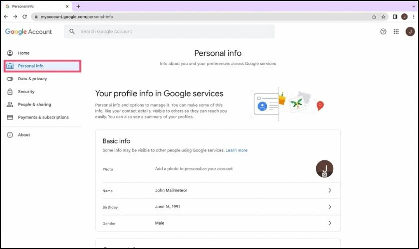The image size is (419, 249).
Task: Click the address bar URL
Action: click(x=77, y=16)
